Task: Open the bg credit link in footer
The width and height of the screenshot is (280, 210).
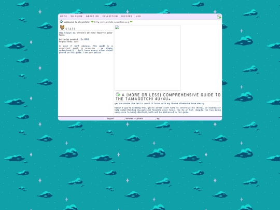Action: click(x=166, y=119)
